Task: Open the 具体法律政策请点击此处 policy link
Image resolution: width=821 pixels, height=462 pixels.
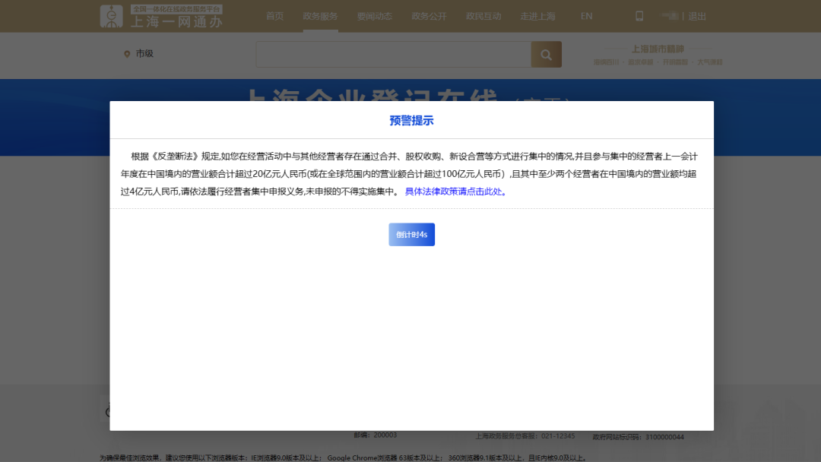Action: coord(455,191)
